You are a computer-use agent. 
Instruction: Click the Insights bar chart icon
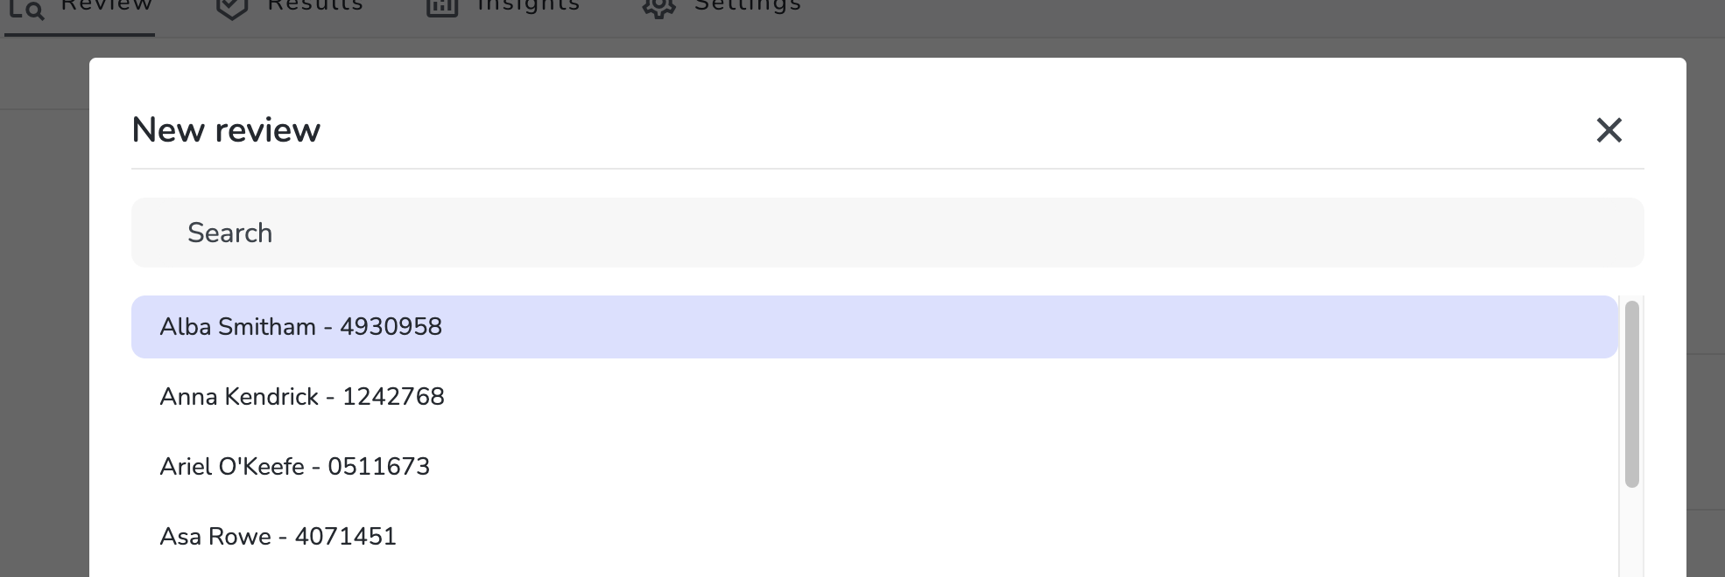pyautogui.click(x=442, y=8)
